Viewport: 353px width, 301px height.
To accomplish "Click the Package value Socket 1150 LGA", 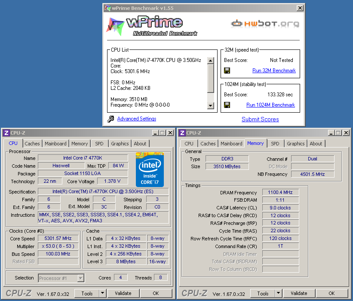I will (x=83, y=173).
